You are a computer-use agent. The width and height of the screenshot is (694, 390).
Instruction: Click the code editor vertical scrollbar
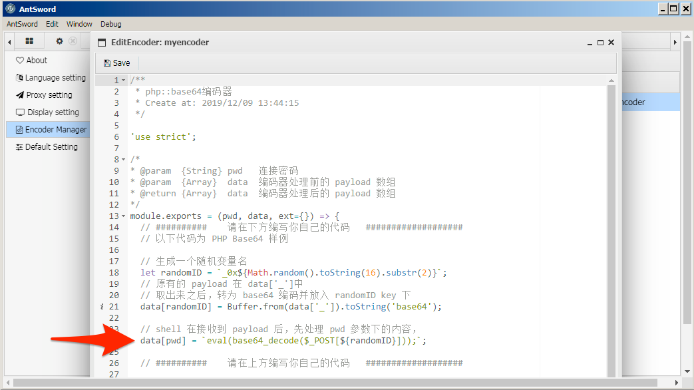click(x=611, y=230)
